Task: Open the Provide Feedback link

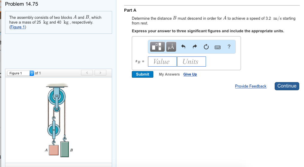Action: coord(251,86)
